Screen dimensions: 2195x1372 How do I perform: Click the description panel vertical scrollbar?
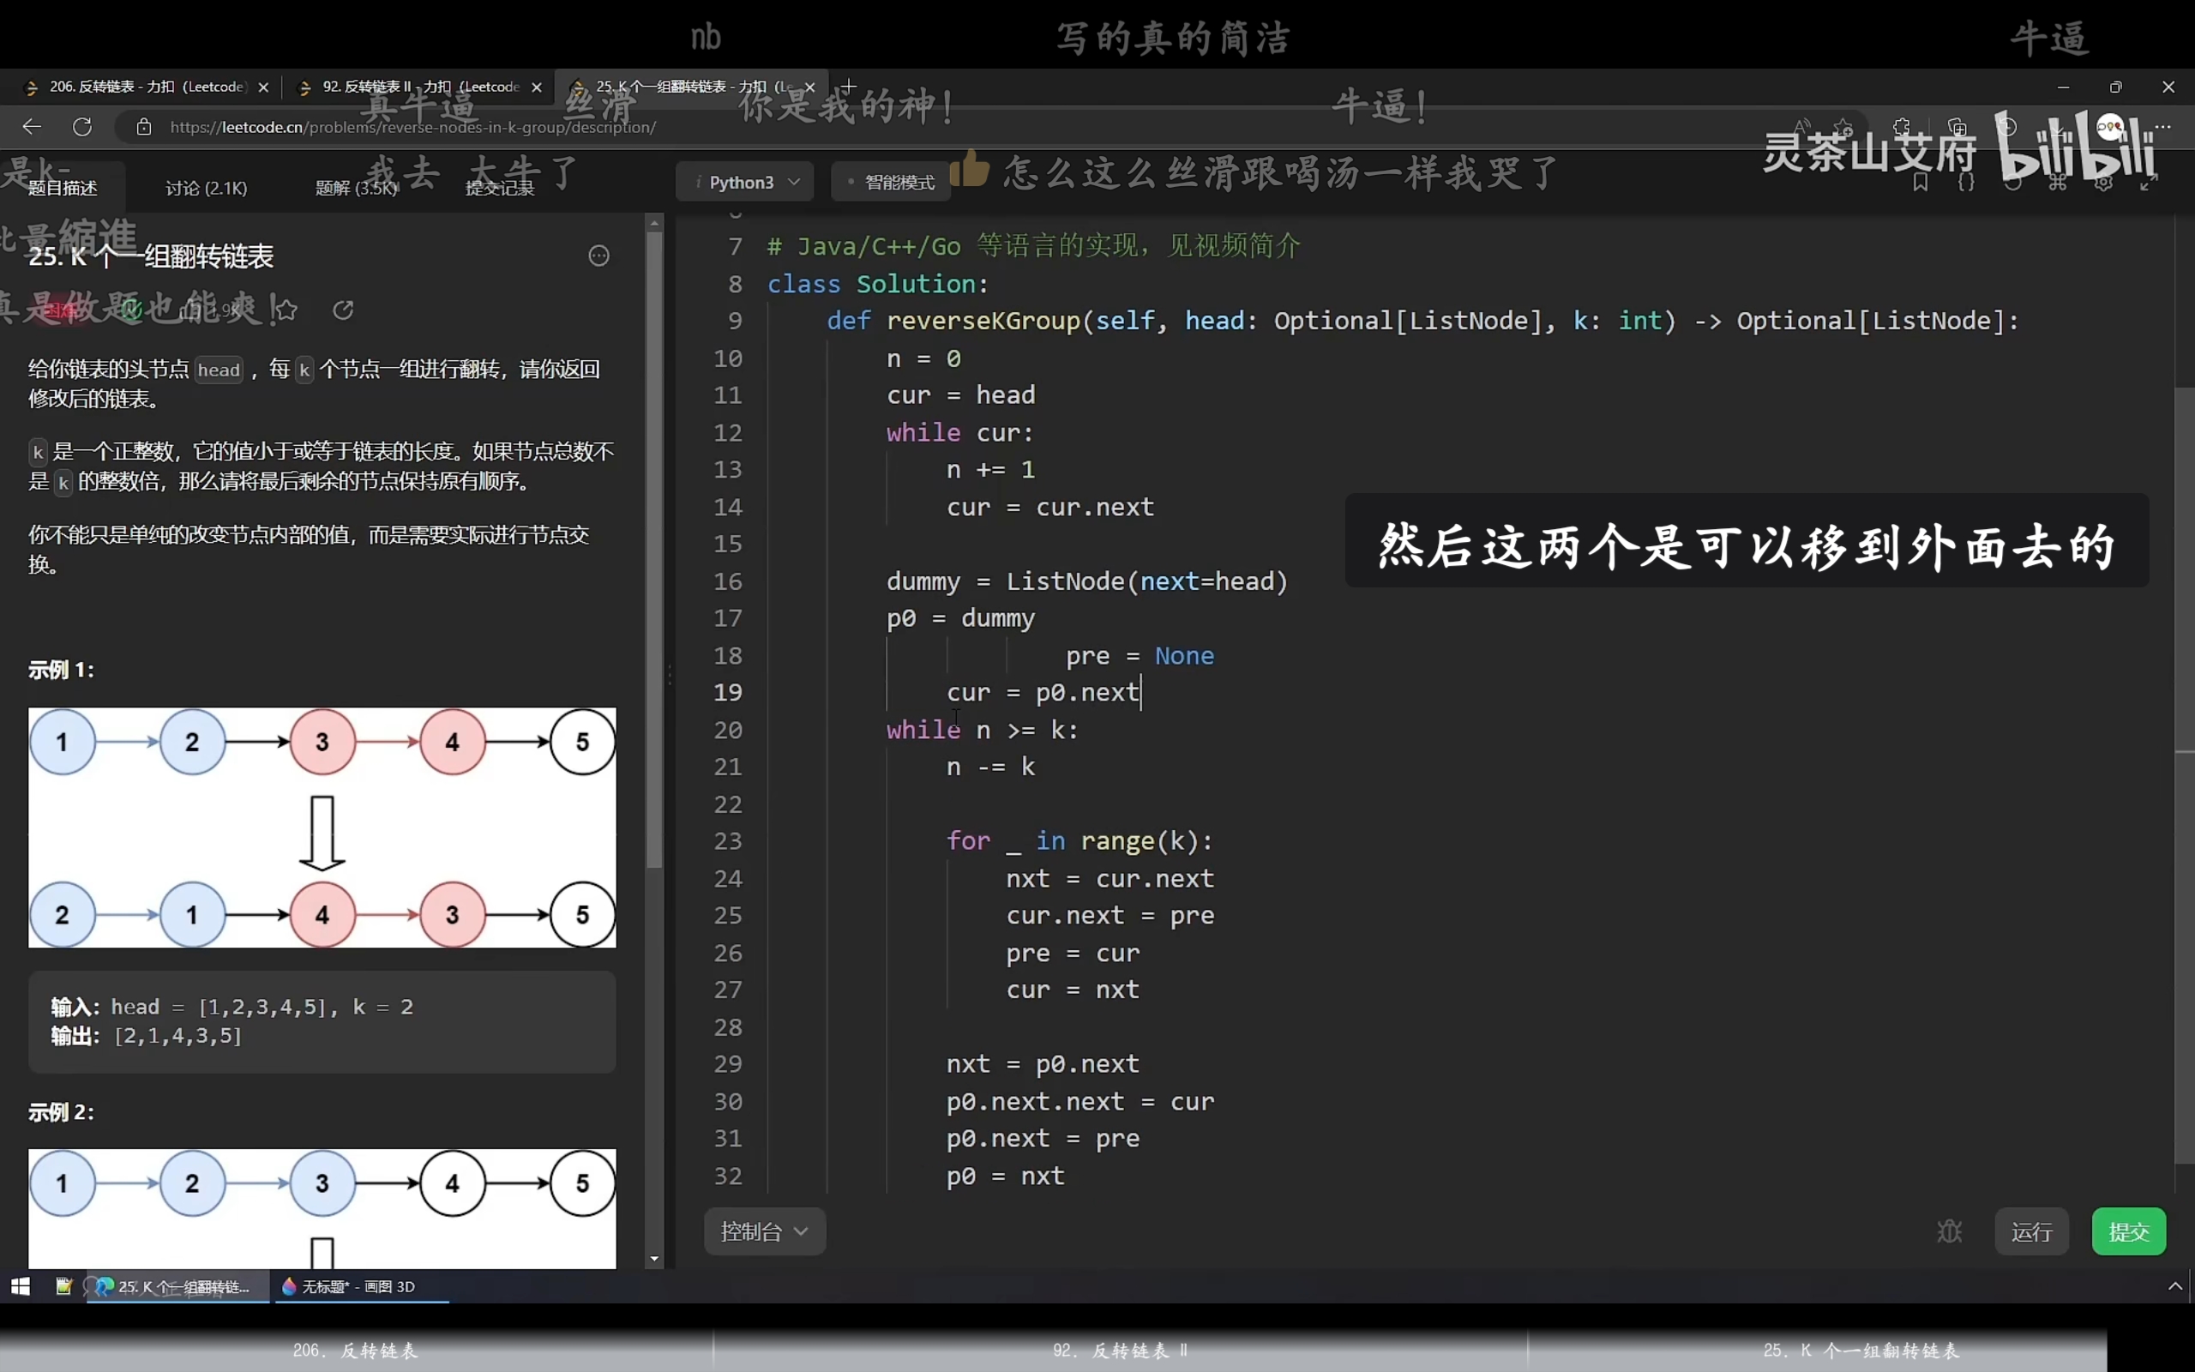tap(654, 545)
